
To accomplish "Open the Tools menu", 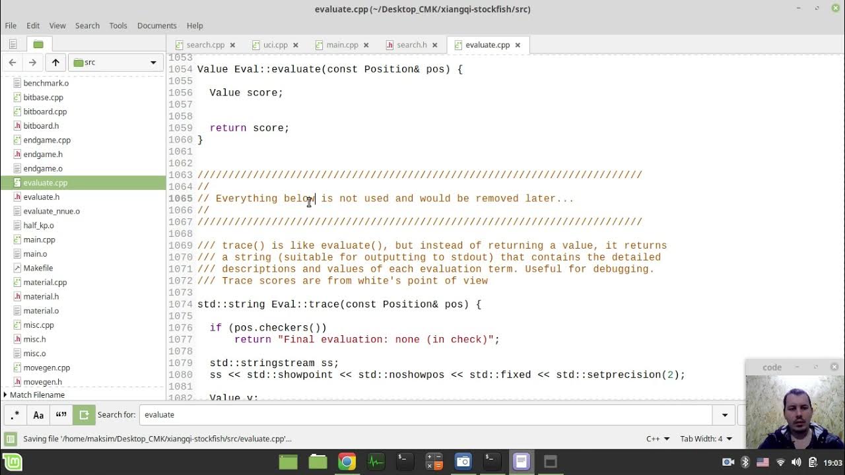I will pyautogui.click(x=118, y=25).
